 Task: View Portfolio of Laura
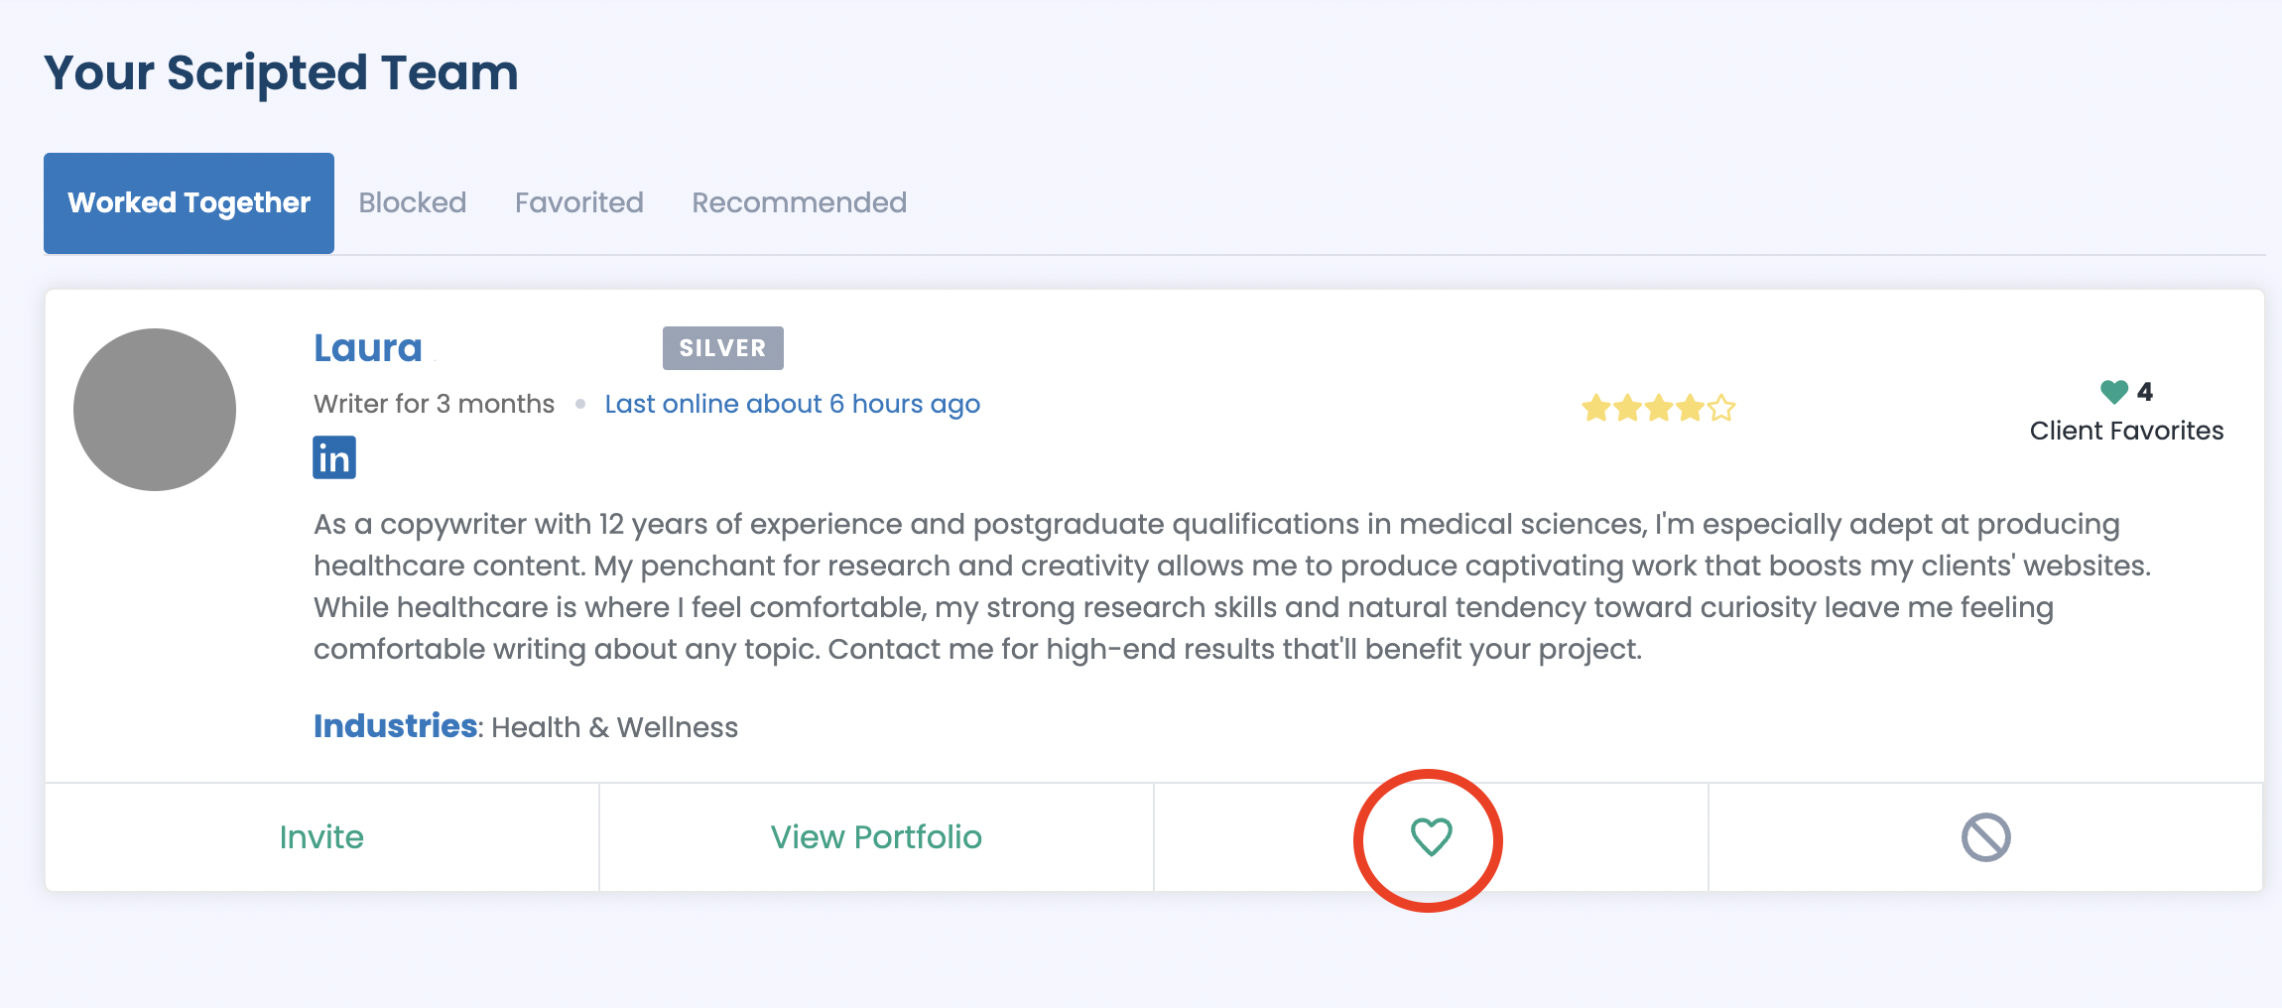point(876,837)
